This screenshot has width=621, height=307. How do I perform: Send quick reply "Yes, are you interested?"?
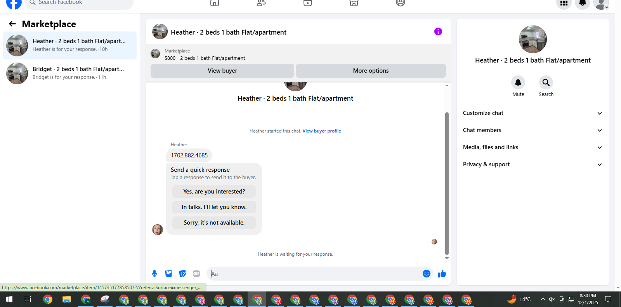tap(214, 192)
